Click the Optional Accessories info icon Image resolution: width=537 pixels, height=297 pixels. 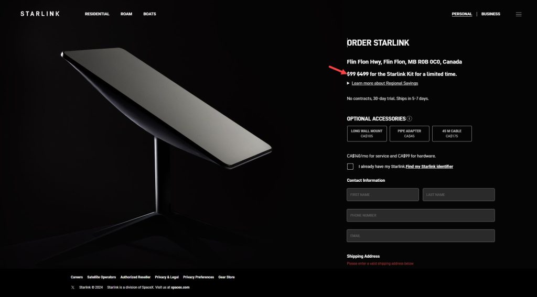409,119
